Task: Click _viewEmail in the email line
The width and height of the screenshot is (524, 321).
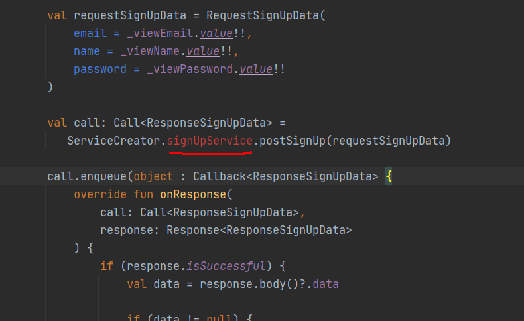Action: [x=160, y=33]
